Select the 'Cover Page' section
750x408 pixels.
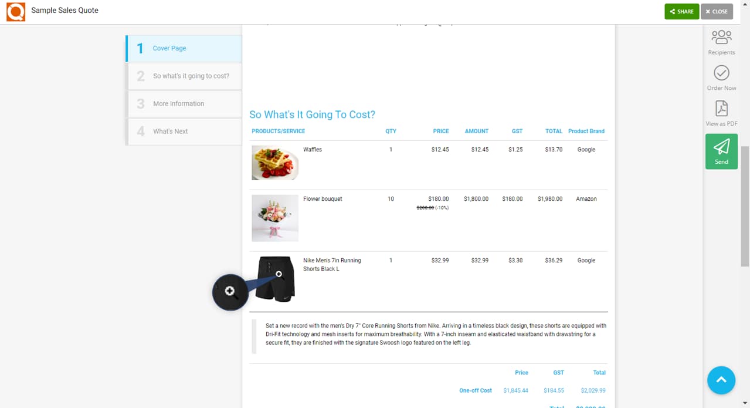pyautogui.click(x=184, y=48)
